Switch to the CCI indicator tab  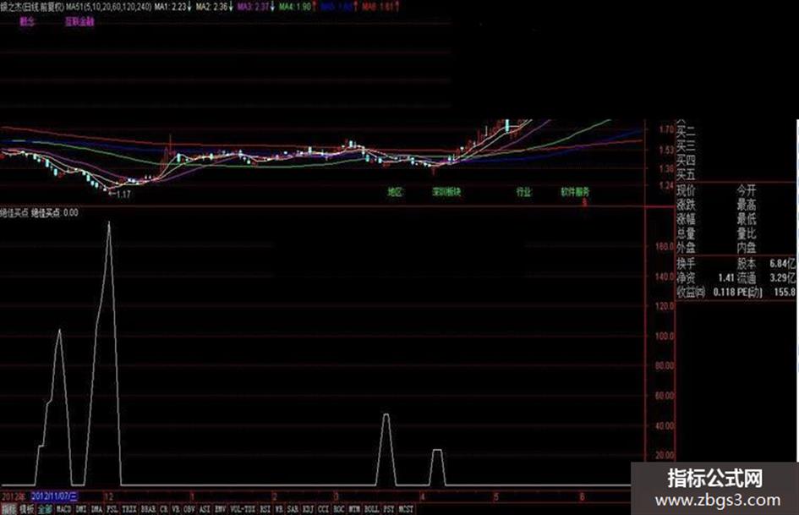click(323, 509)
